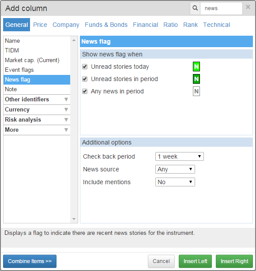
Task: Click the Insert Right button
Action: (x=234, y=261)
